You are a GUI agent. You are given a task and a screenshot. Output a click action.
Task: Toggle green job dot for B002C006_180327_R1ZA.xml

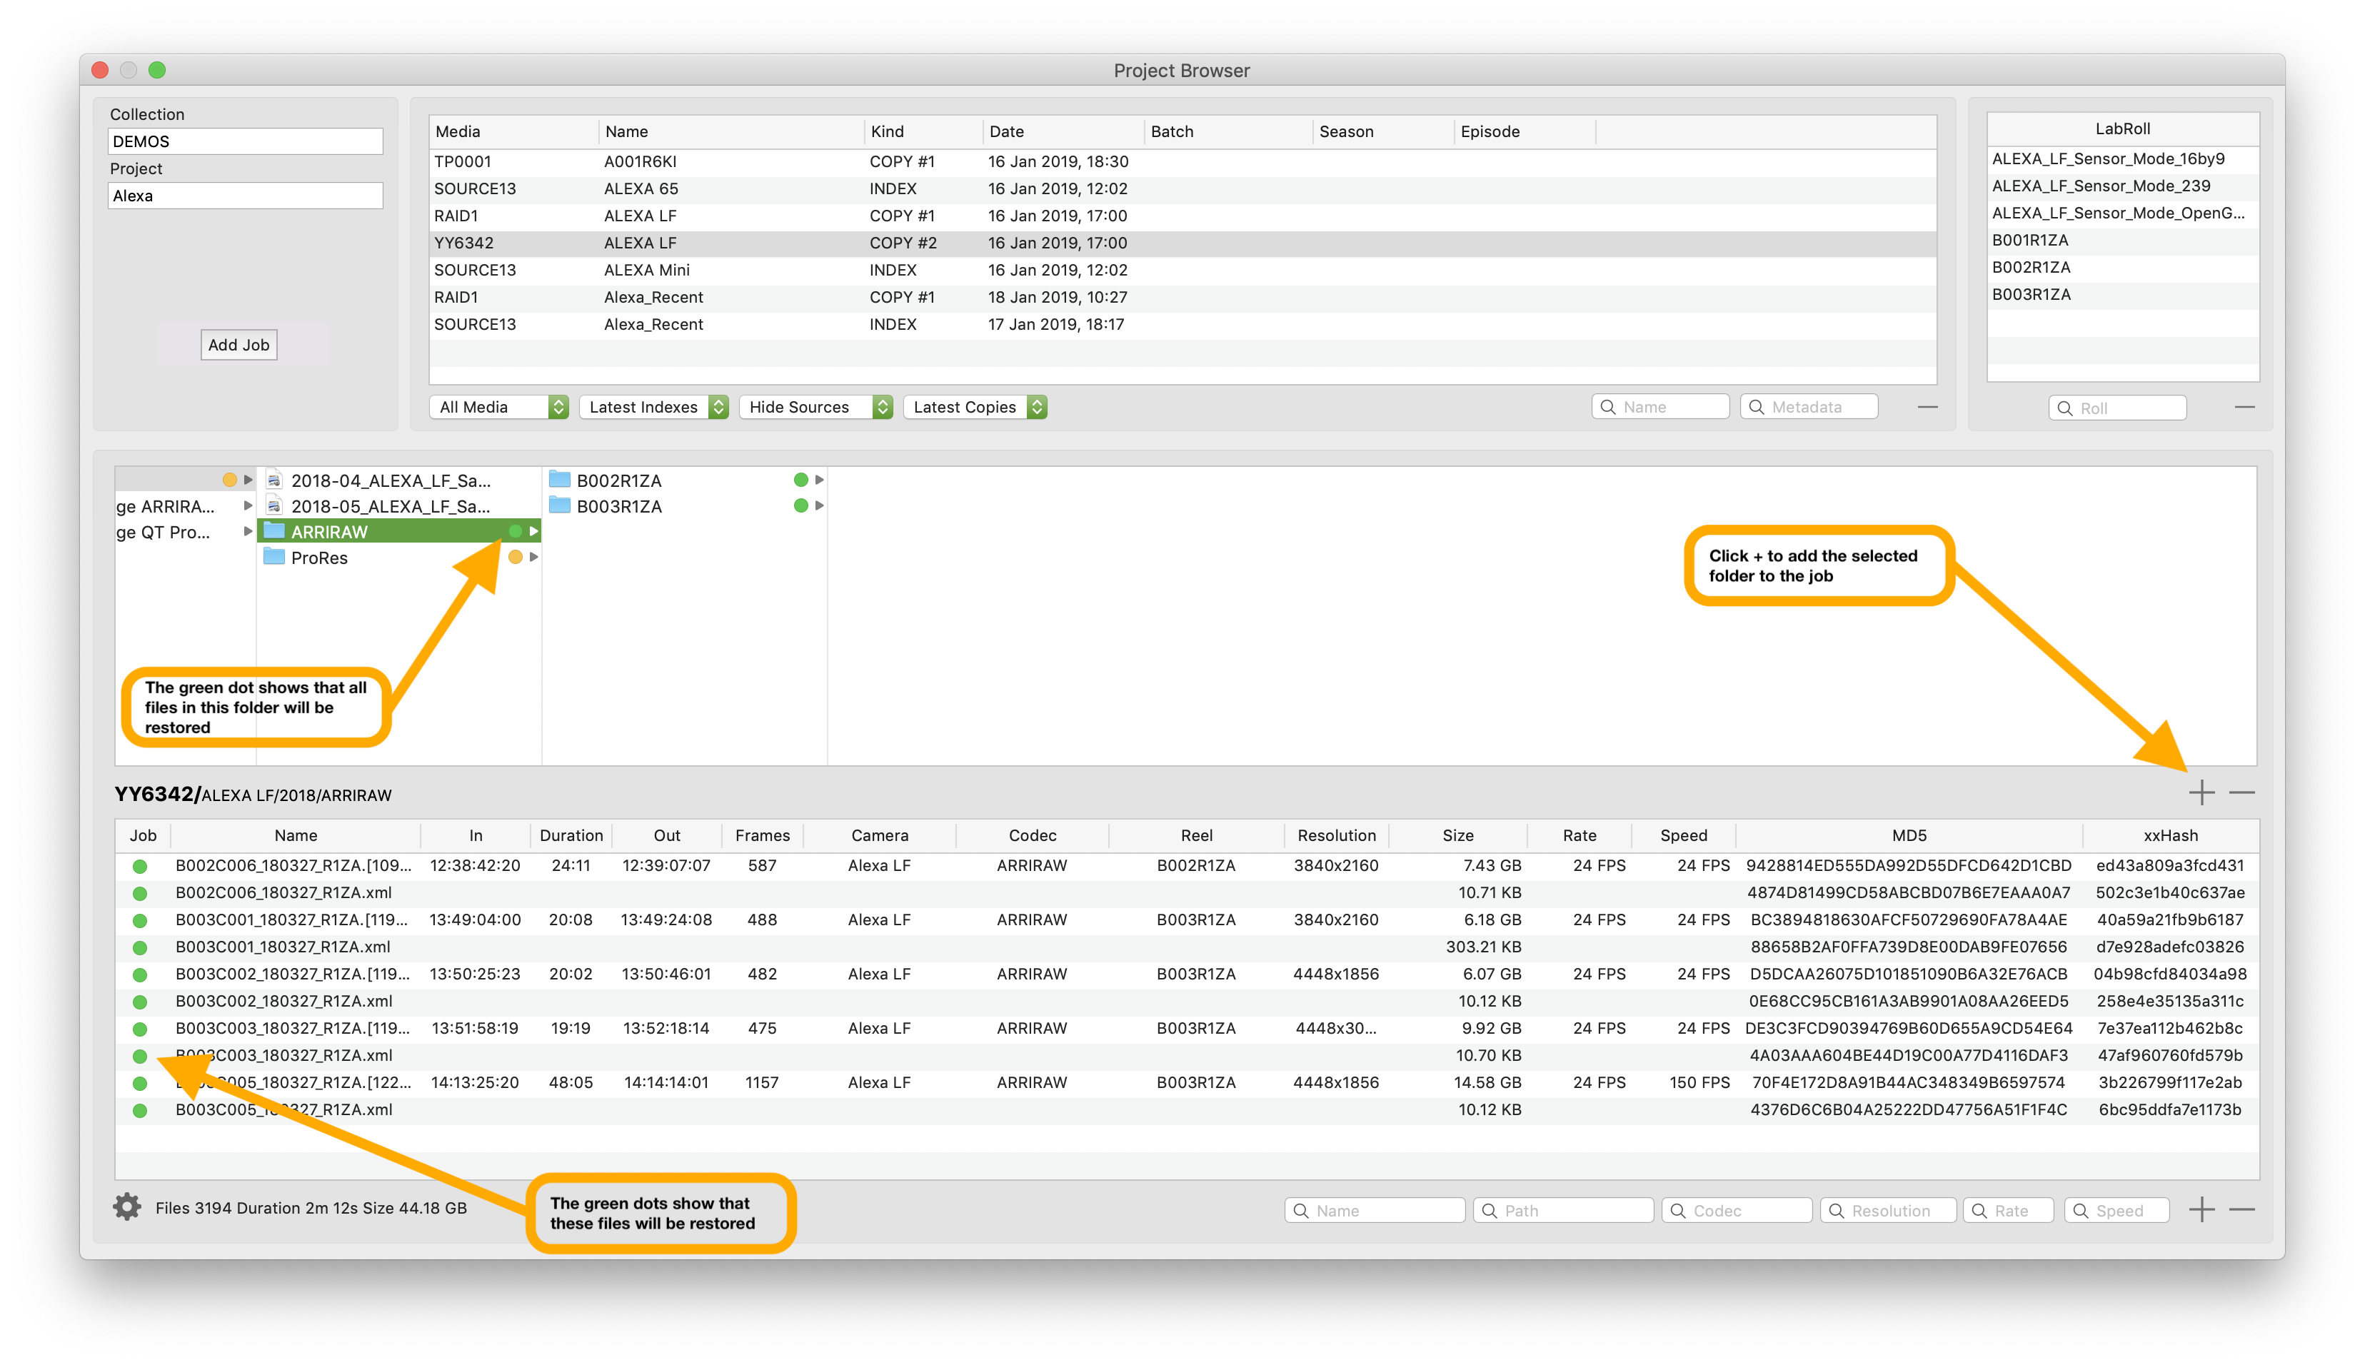coord(140,893)
